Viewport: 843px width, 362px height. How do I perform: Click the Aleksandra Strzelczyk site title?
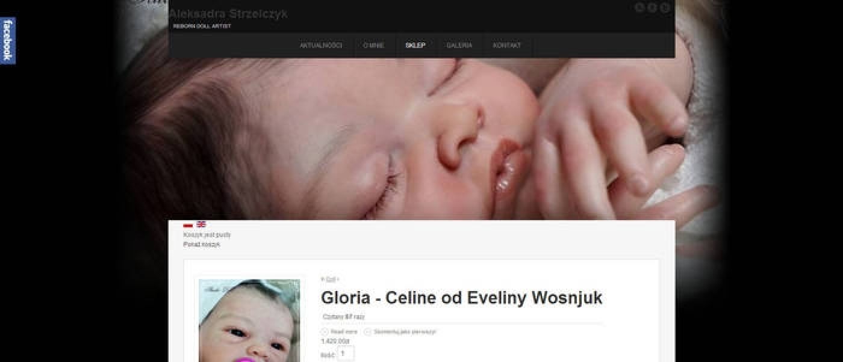tap(228, 13)
